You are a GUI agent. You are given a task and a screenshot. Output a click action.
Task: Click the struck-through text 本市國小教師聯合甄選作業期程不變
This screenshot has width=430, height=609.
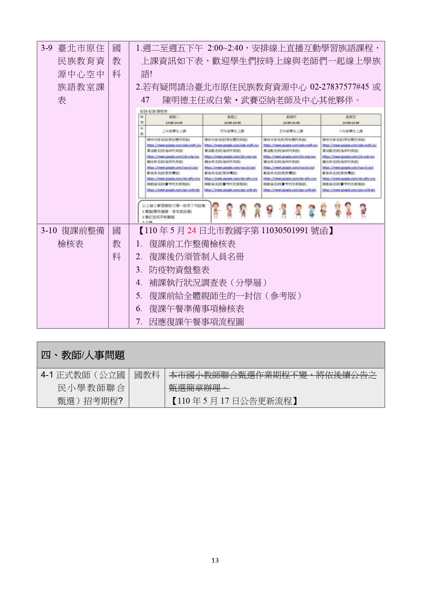point(238,375)
